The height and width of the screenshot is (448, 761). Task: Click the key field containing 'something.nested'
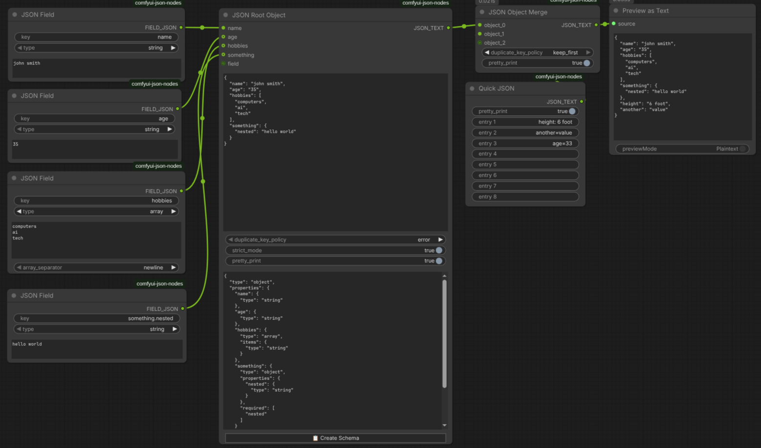pyautogui.click(x=97, y=319)
